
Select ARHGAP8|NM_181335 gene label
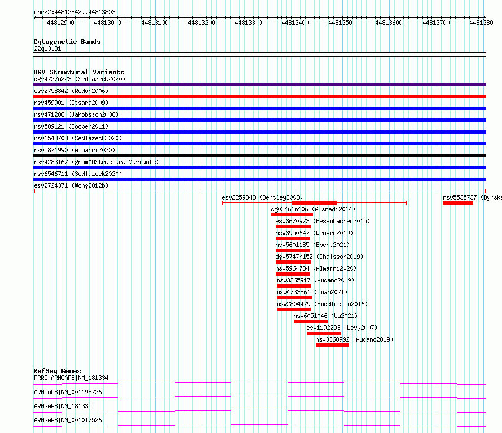coord(63,406)
